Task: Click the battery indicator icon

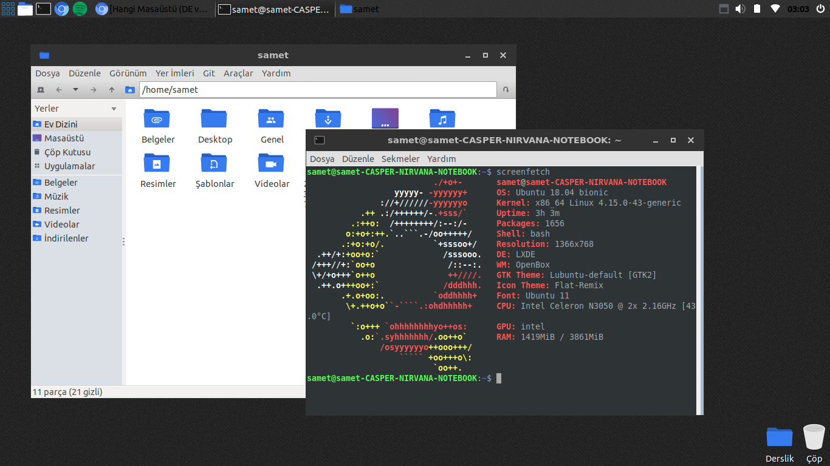Action: (x=757, y=9)
